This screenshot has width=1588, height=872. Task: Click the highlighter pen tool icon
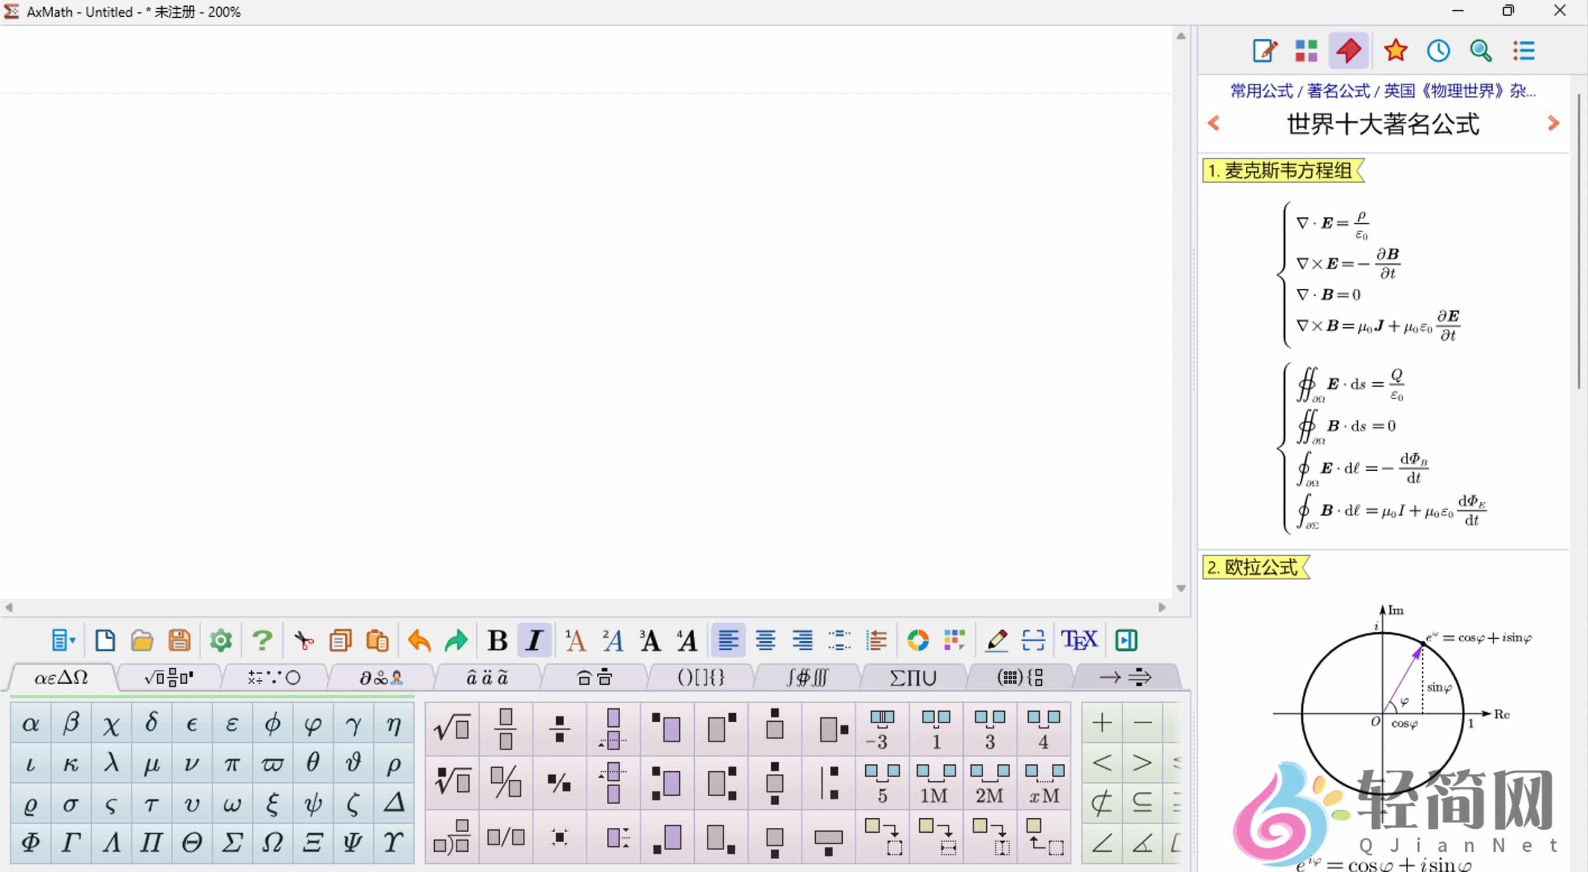tap(996, 640)
